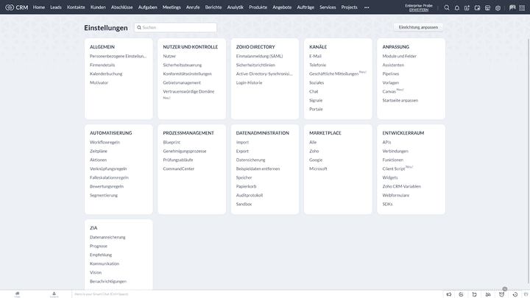Open the calendar icon in top bar
Image resolution: width=530 pixels, height=298 pixels.
pyautogui.click(x=477, y=7)
